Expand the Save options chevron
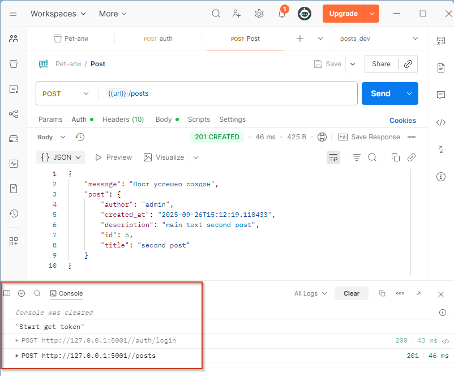 click(x=353, y=64)
